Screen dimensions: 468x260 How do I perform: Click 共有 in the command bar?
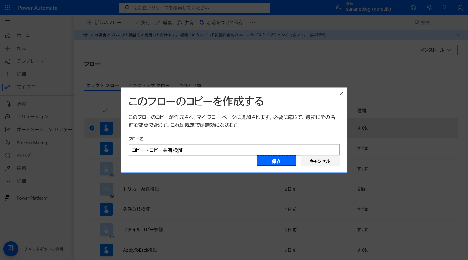(186, 23)
